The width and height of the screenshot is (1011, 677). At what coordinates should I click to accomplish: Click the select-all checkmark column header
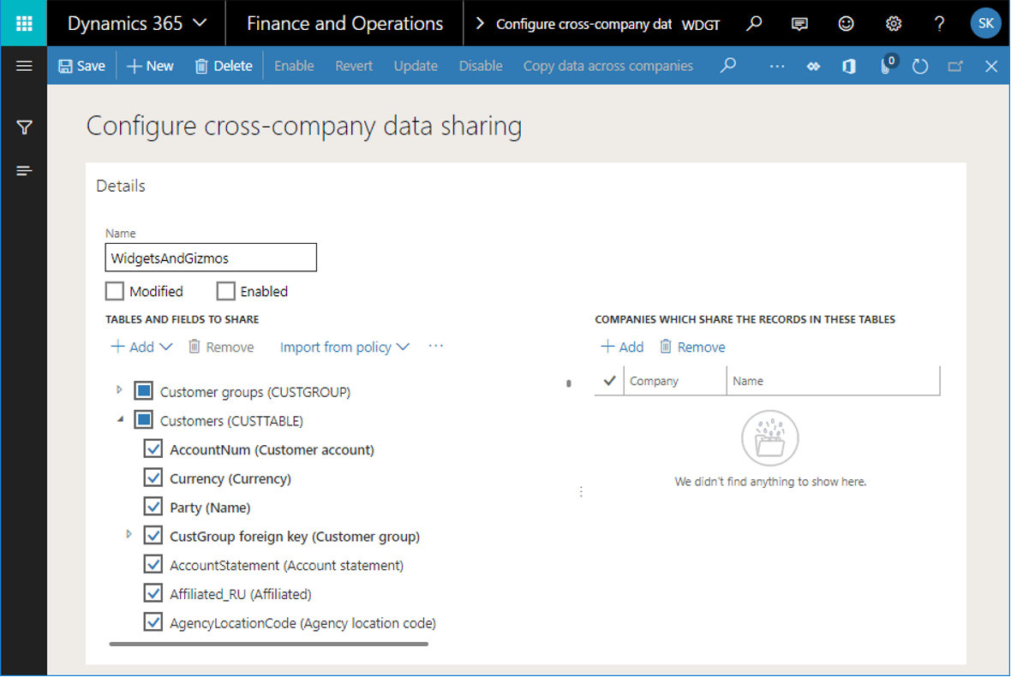609,381
